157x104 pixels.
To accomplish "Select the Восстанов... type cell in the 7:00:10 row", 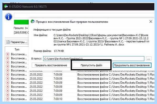I will [x=19, y=99].
